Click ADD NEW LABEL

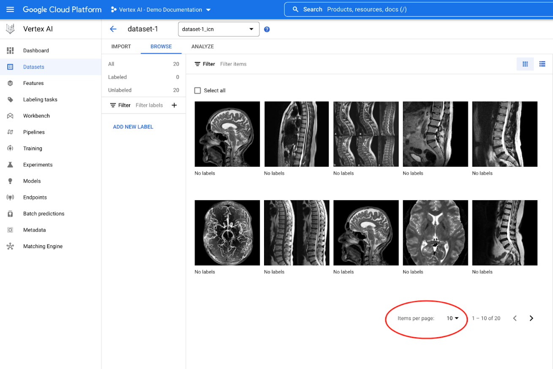coord(133,127)
